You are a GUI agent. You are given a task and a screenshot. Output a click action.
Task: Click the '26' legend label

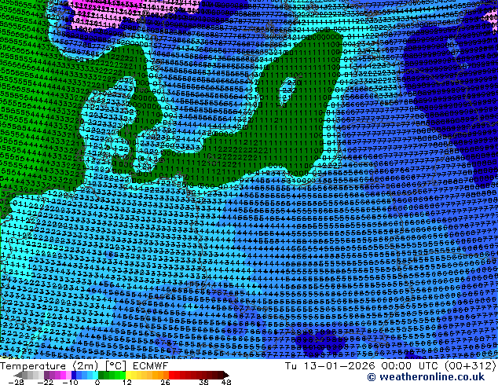point(165,382)
